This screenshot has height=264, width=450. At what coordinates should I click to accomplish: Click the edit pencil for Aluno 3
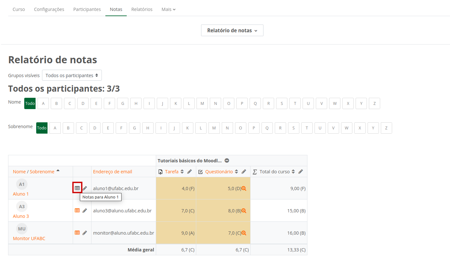[85, 210]
